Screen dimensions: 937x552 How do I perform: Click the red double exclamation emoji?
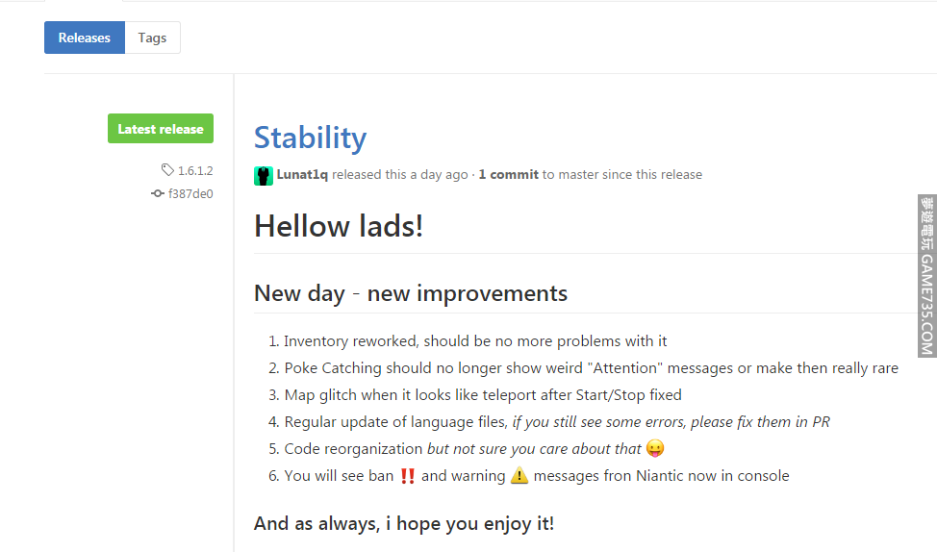(408, 476)
